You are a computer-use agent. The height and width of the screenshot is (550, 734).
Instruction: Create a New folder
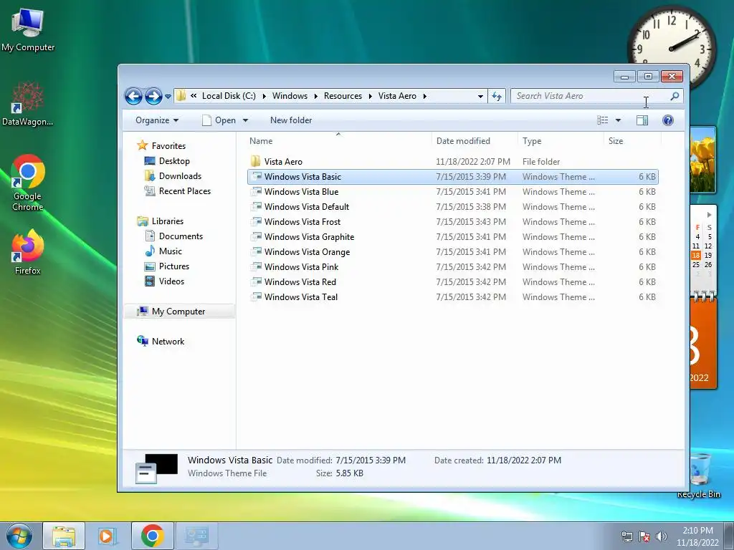[x=291, y=120]
